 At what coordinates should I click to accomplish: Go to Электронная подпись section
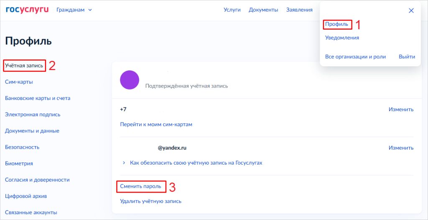pyautogui.click(x=33, y=115)
